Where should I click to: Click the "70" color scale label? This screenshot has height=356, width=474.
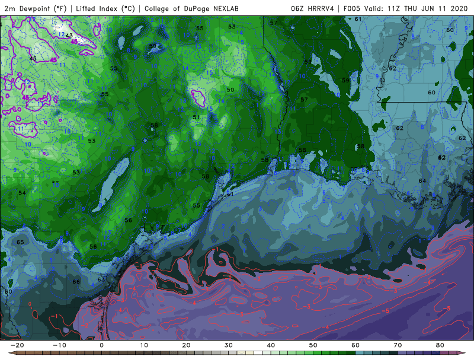[x=398, y=345]
